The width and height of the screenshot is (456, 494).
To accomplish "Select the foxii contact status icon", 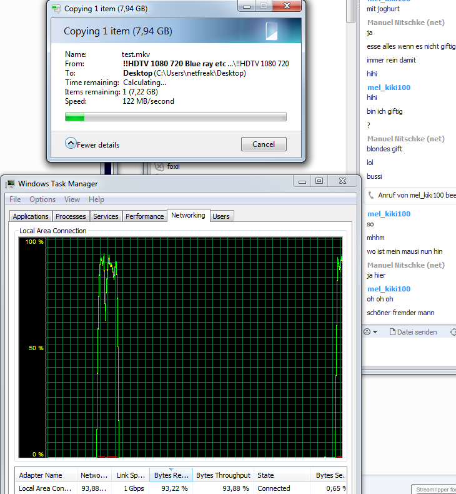I will (x=159, y=166).
